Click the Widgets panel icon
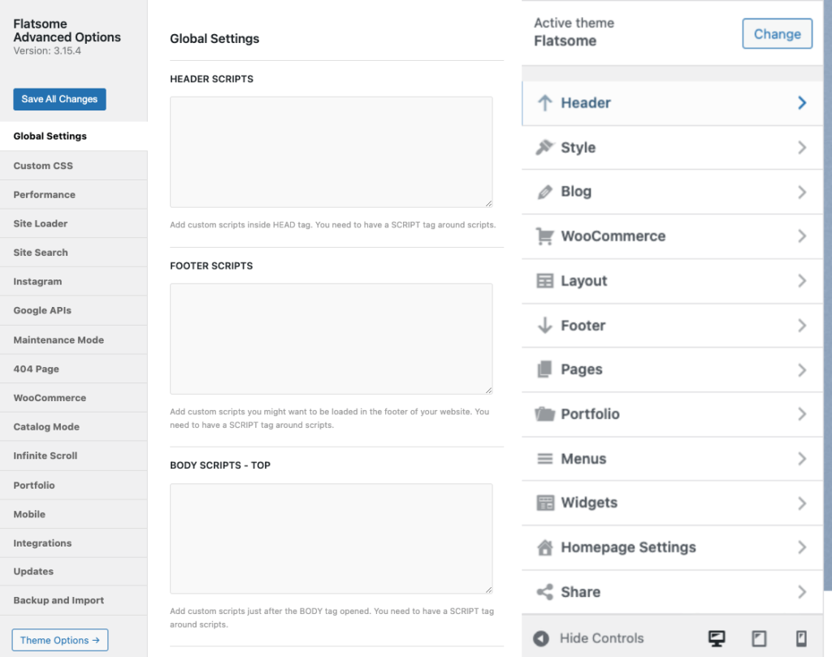This screenshot has height=657, width=832. pos(544,503)
